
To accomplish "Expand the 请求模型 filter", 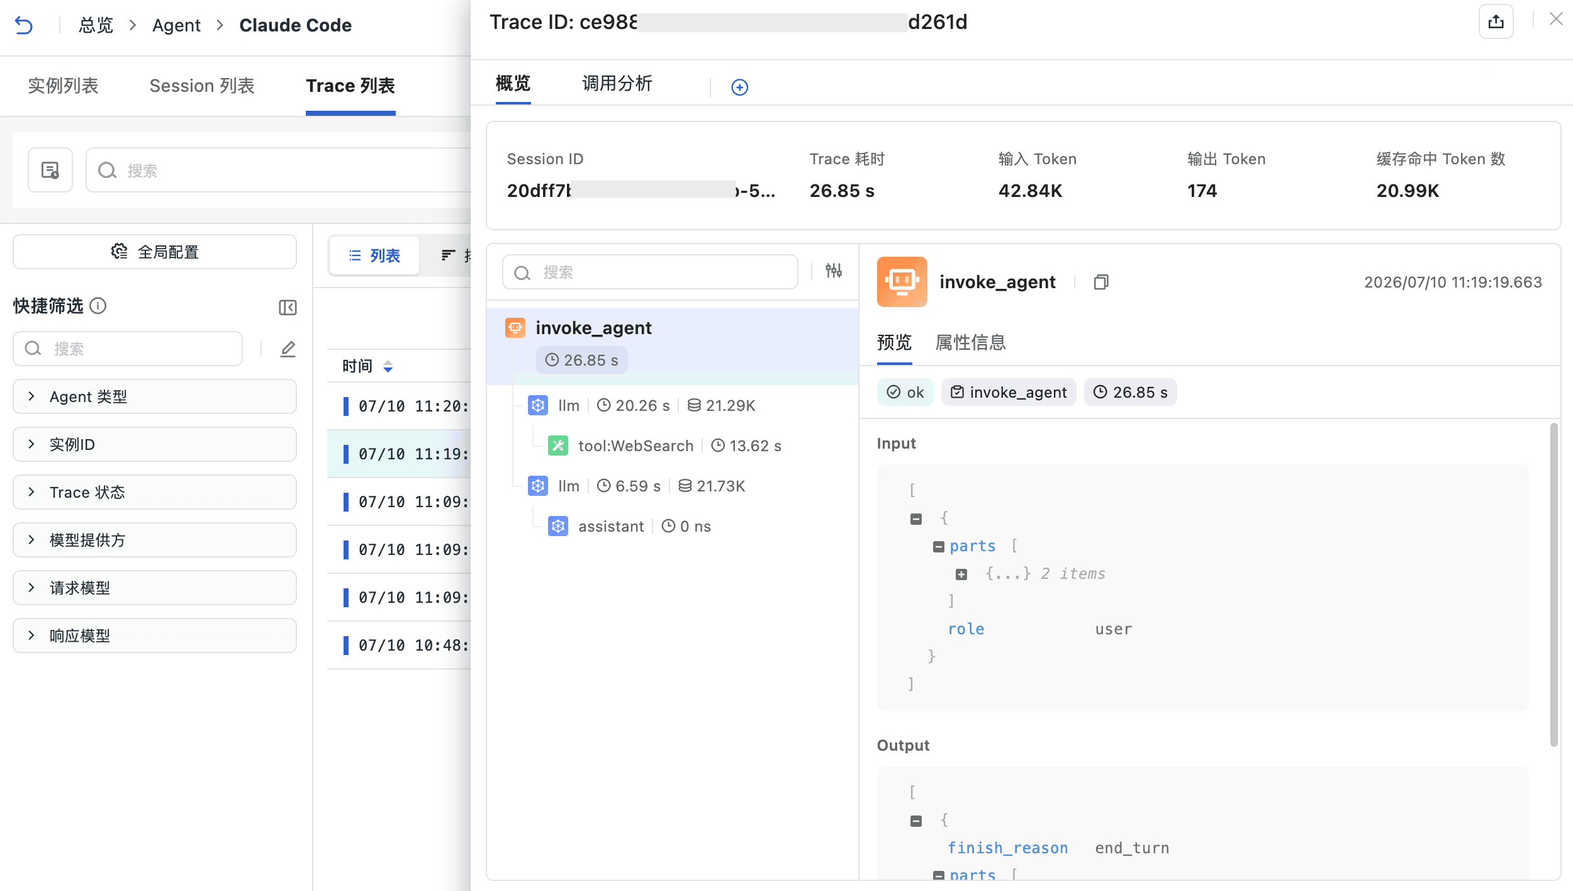I will coord(154,588).
